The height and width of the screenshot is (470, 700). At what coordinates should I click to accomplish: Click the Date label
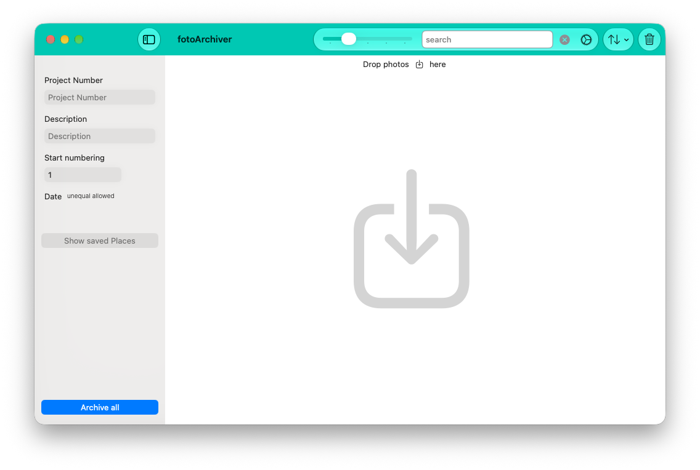coord(53,196)
